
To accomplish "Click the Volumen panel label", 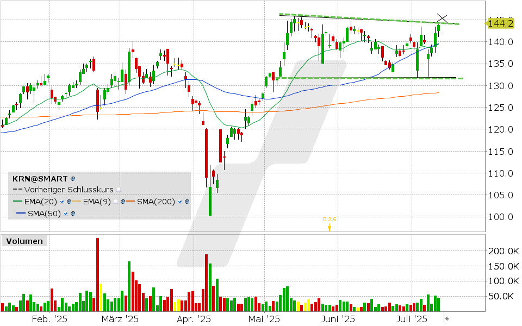I will (24, 241).
